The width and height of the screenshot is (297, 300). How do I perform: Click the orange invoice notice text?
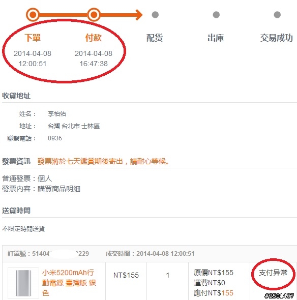pyautogui.click(x=104, y=161)
